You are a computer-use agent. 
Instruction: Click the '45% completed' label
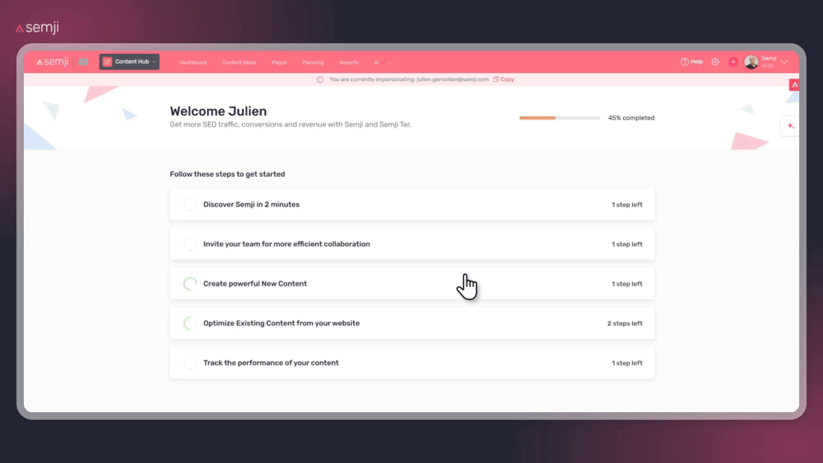(631, 118)
